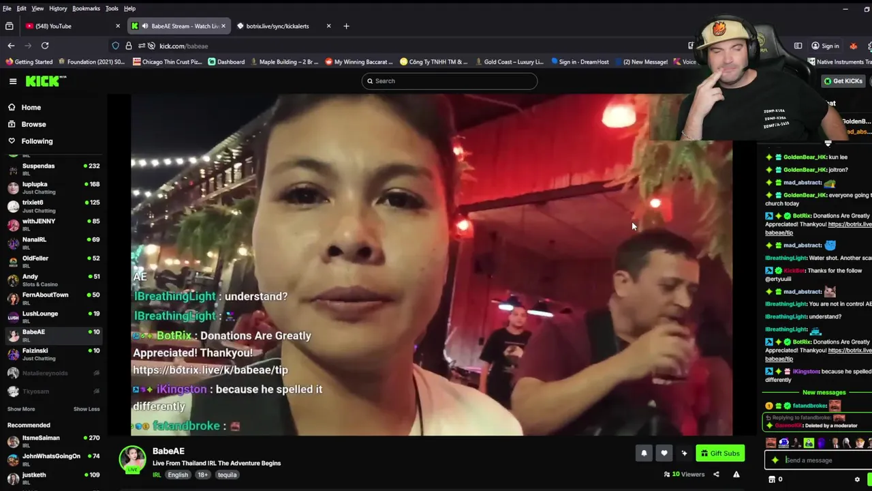Report the stream with warning icon
The height and width of the screenshot is (491, 872).
coord(736,475)
